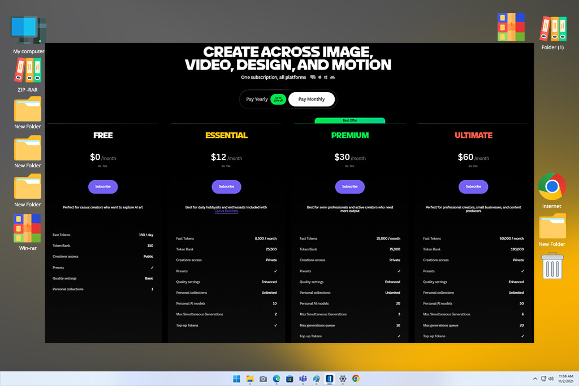Click the 'Public' Creations access value
This screenshot has height=386, width=579.
click(x=149, y=257)
